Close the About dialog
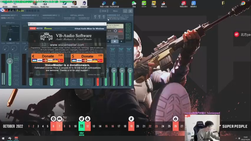 coord(104,24)
